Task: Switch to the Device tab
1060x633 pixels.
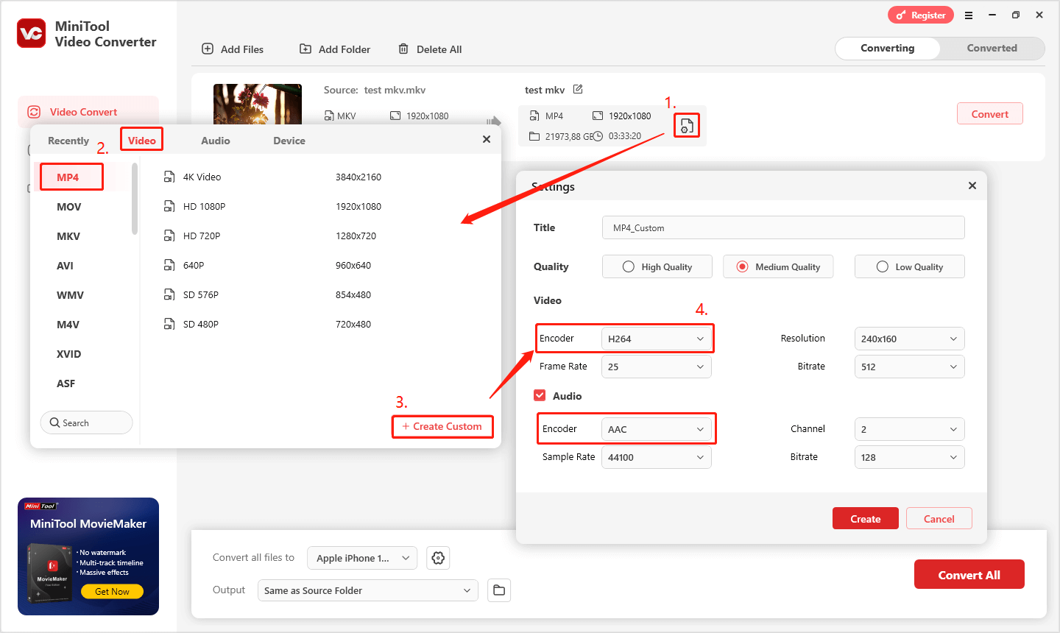Action: tap(289, 141)
